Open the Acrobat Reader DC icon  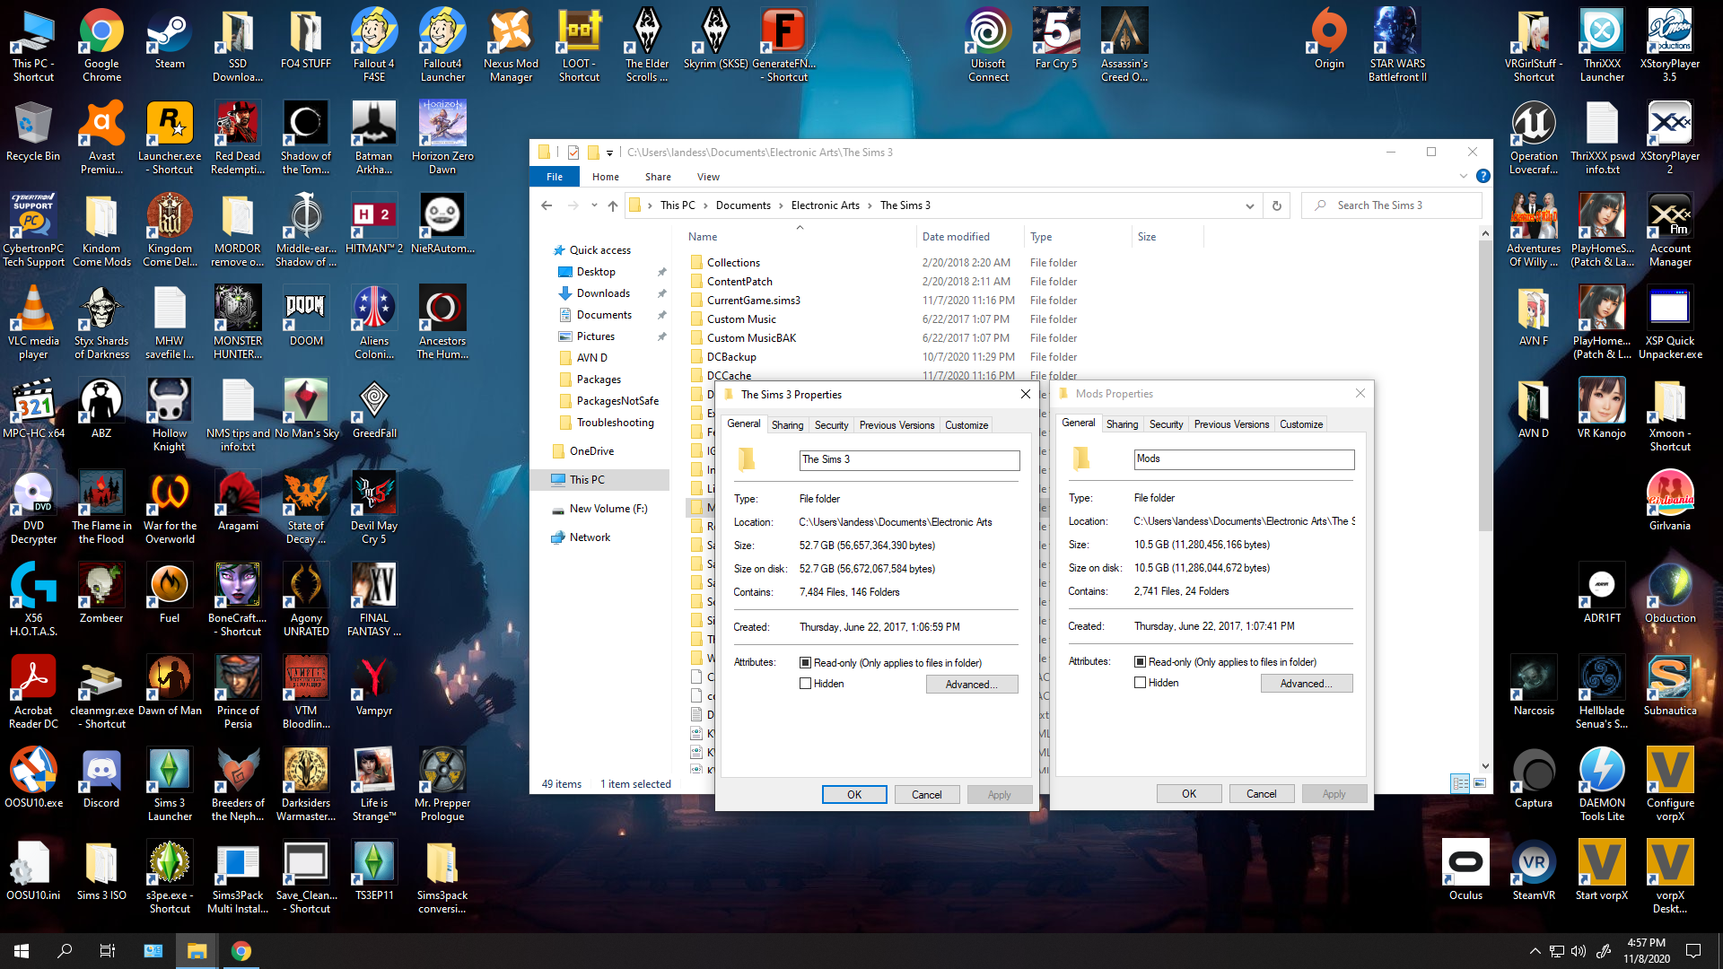[x=33, y=692]
